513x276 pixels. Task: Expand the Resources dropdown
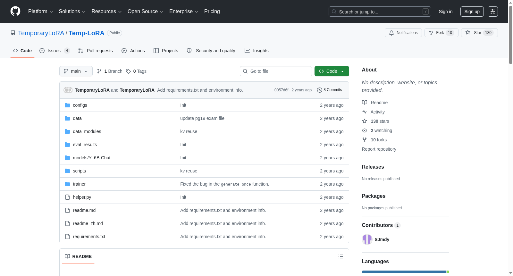click(106, 12)
